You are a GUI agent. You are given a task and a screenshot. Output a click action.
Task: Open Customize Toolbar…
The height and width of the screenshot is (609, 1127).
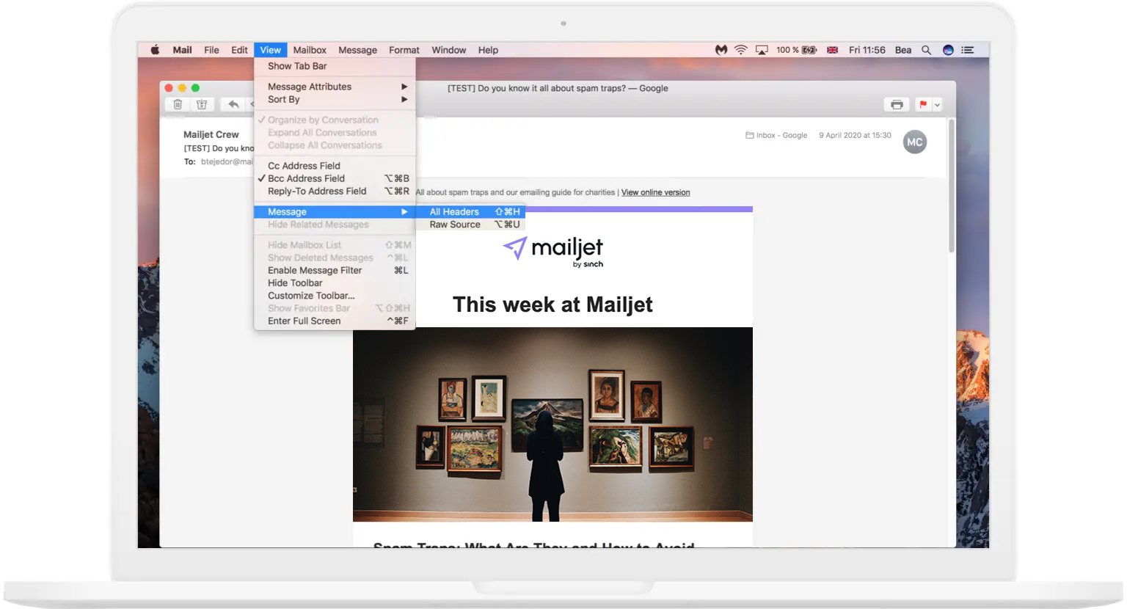(x=335, y=296)
